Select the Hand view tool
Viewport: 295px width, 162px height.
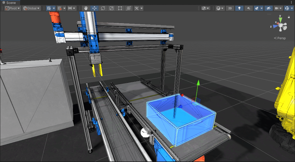86,8
